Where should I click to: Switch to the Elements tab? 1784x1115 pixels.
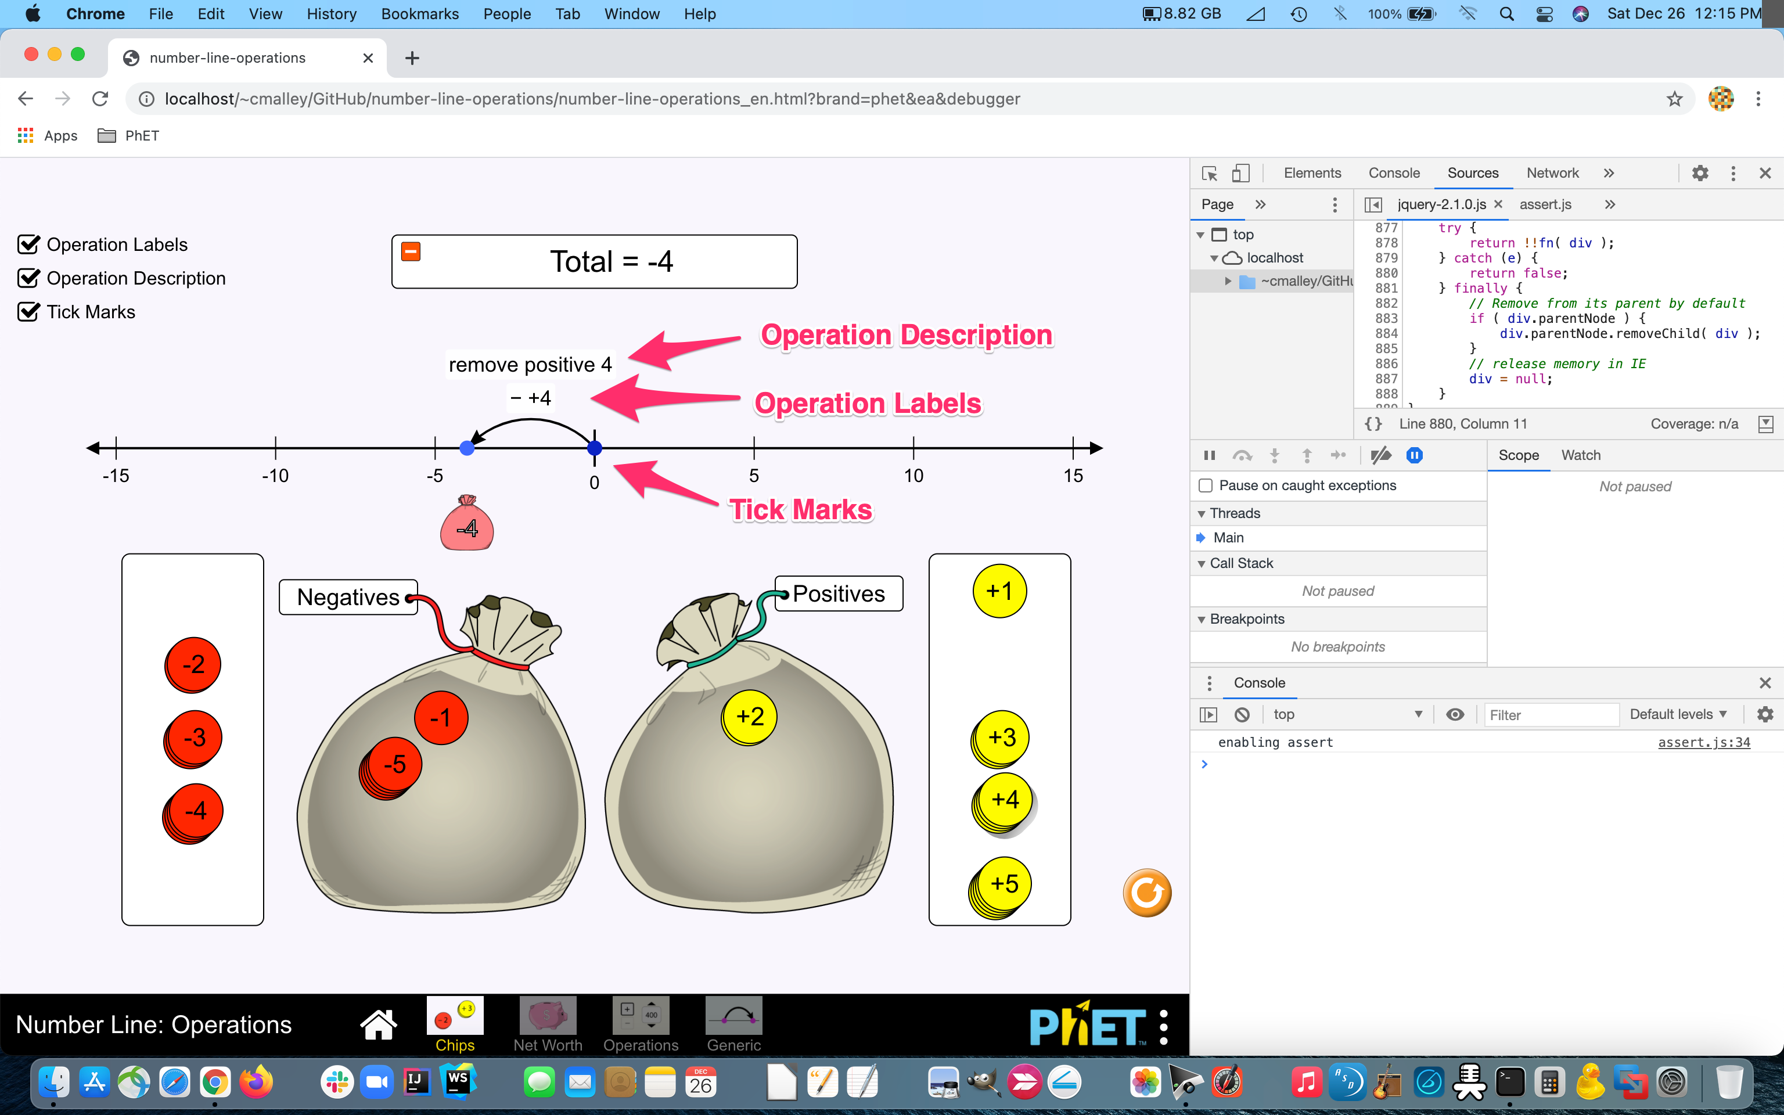1312,173
